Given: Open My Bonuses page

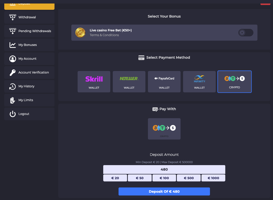Looking at the screenshot, I should click(x=29, y=45).
